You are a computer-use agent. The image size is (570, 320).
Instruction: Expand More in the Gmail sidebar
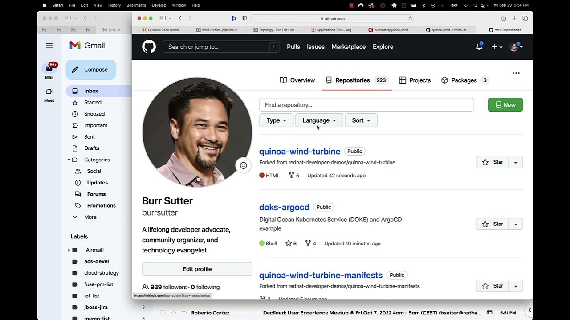coord(90,217)
